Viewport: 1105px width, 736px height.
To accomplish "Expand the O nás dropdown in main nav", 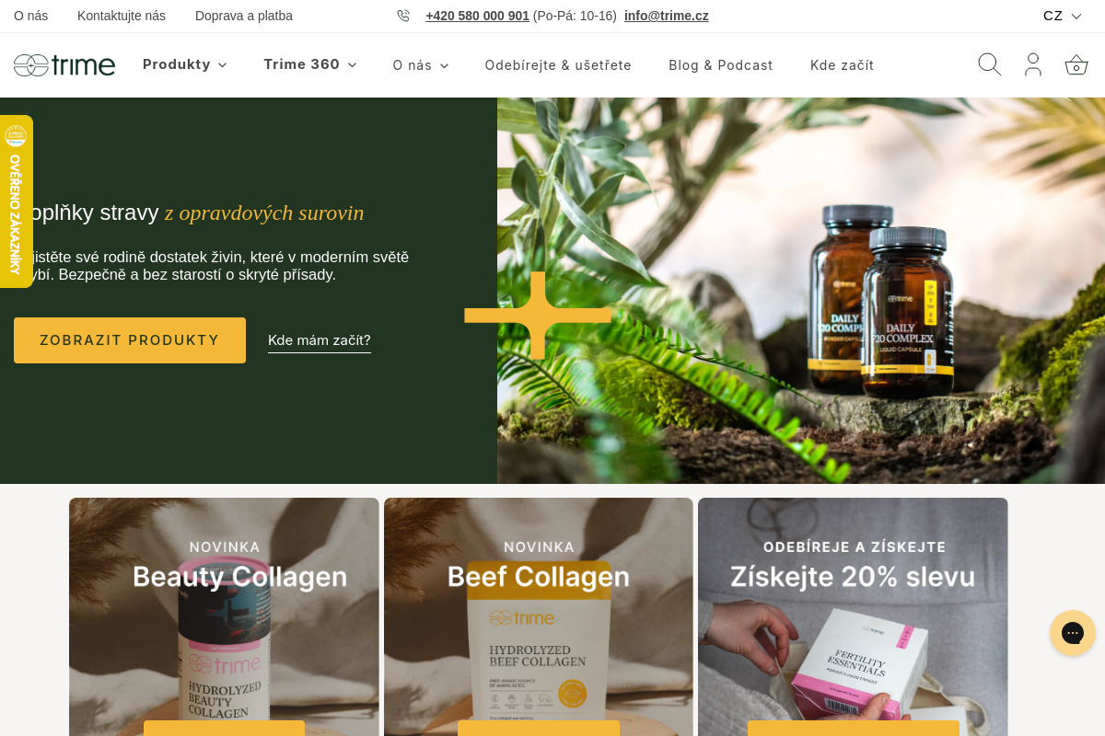I will [x=421, y=65].
